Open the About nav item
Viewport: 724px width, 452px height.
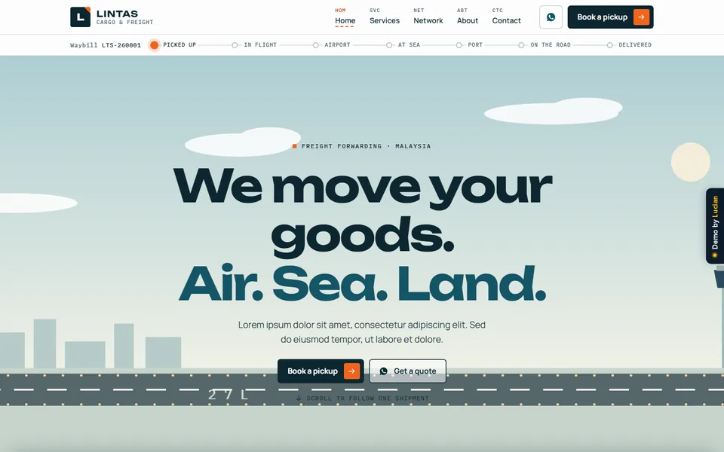(x=468, y=17)
